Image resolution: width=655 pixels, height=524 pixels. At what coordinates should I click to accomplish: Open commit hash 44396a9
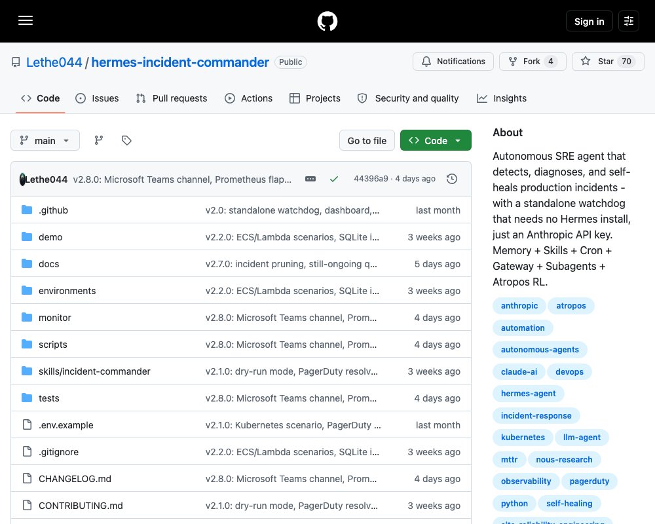371,179
